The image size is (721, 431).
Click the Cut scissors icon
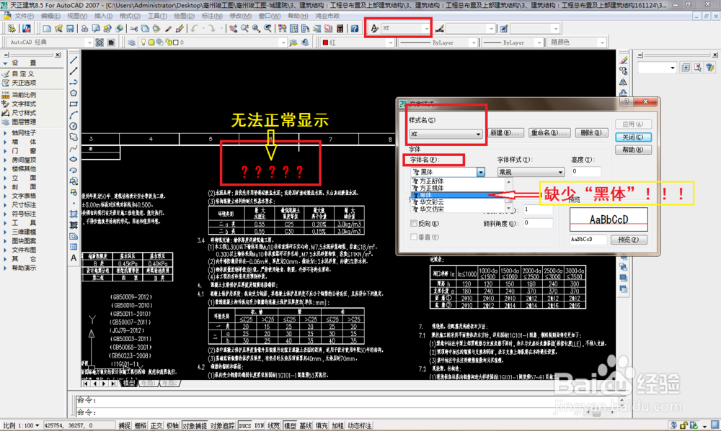click(x=134, y=29)
